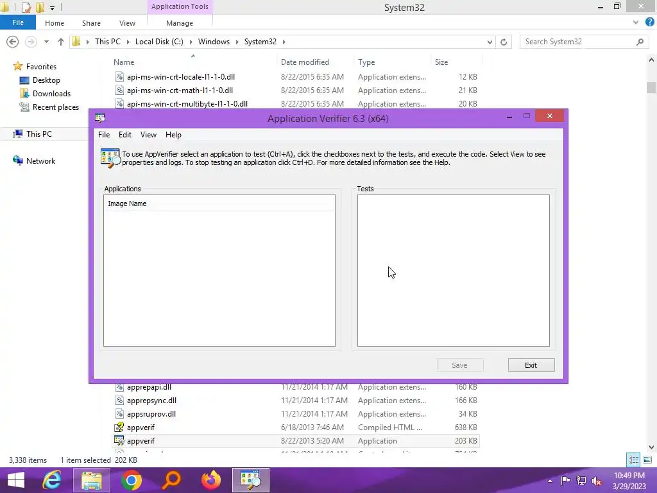Launch Firefox from taskbar
The image size is (657, 493).
pos(210,480)
